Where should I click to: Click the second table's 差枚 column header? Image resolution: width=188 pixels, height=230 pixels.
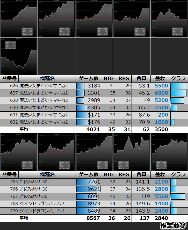pyautogui.click(x=160, y=174)
